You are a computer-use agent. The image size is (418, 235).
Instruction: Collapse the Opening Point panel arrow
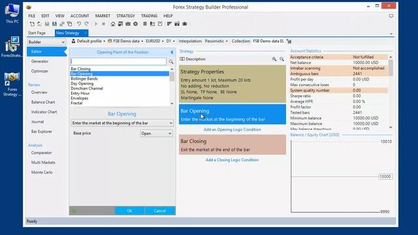click(172, 52)
